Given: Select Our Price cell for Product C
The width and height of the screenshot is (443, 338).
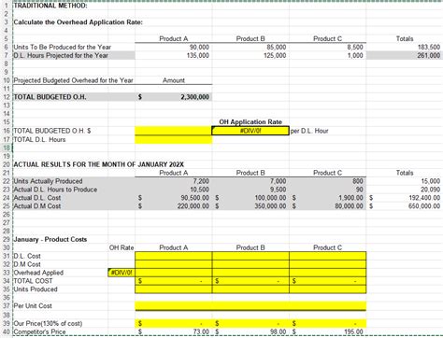Looking at the screenshot, I should pyautogui.click(x=327, y=323).
